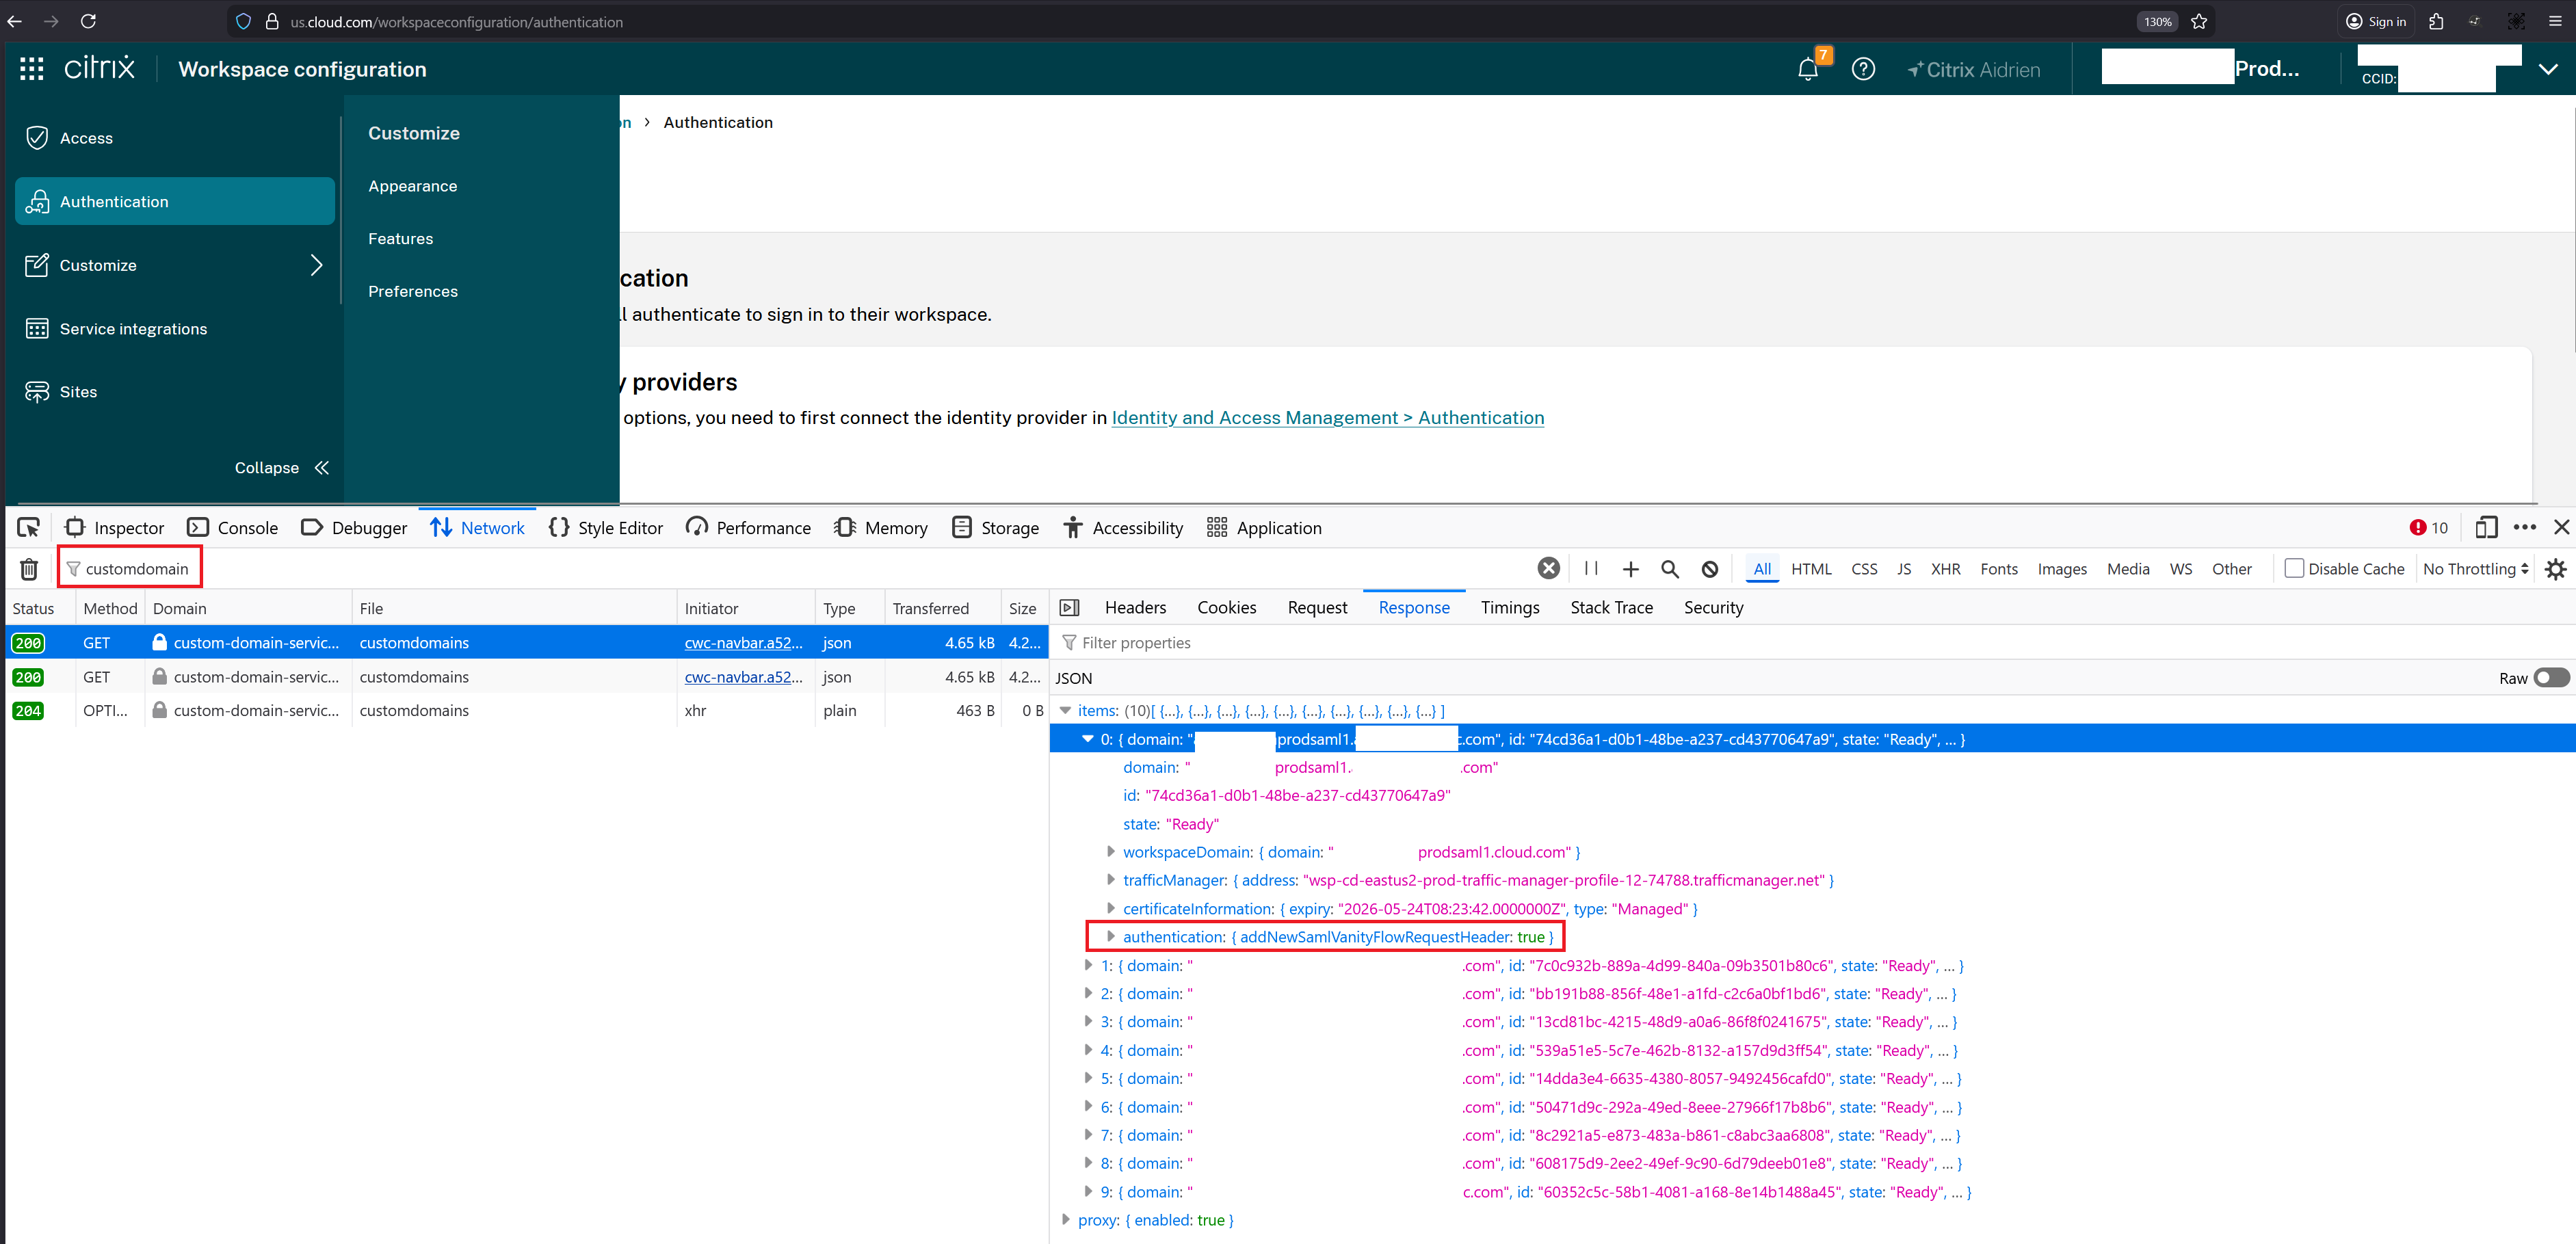Open Identity and Access Management link
Viewport: 2576px width, 1244px height.
1327,418
